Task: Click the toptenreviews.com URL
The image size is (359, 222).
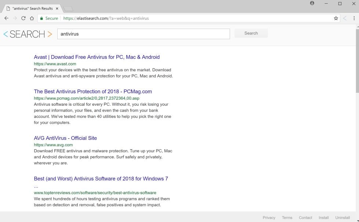Action: (x=95, y=193)
